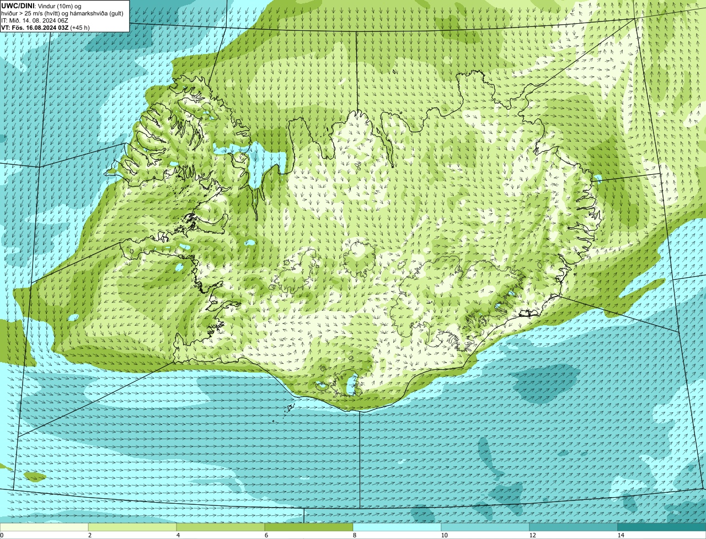This screenshot has height=539, width=706.
Task: Click the "4" colorbar scale label
Action: 178,535
